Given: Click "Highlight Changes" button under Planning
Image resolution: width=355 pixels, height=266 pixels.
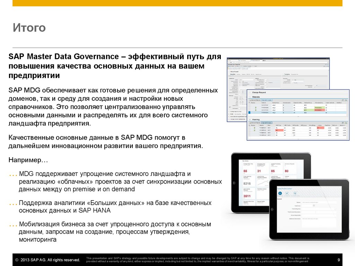Looking at the screenshot, I should point(267,123).
